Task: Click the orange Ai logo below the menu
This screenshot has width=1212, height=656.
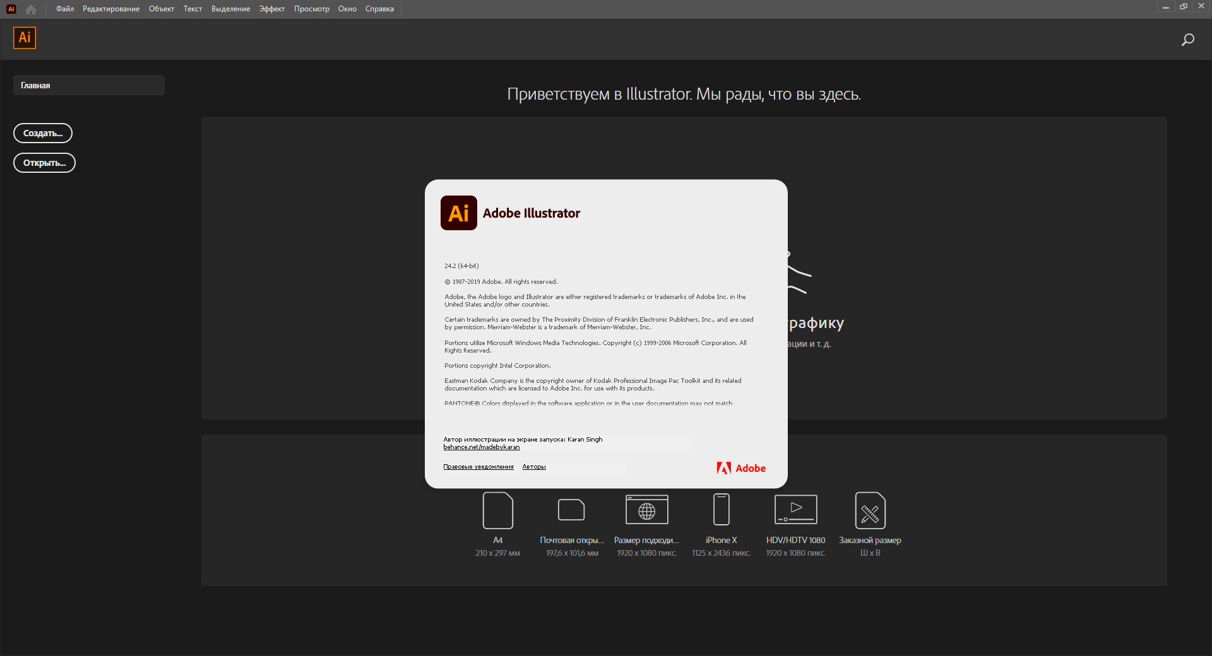Action: [25, 38]
